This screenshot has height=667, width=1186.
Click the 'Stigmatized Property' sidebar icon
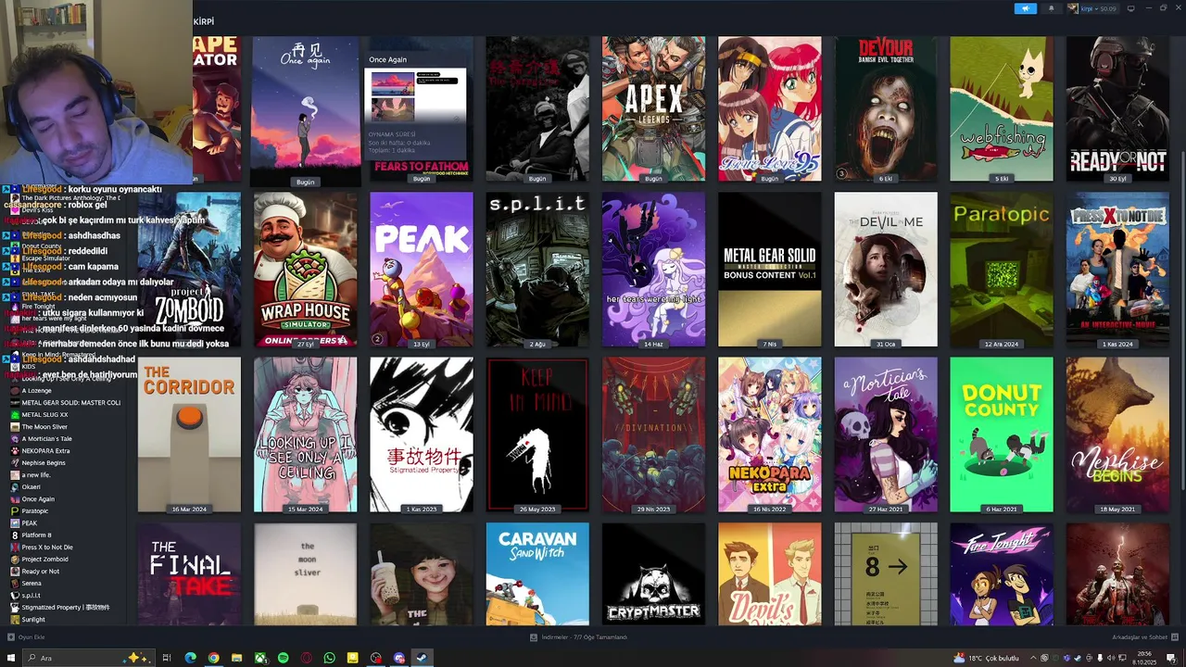pos(15,608)
